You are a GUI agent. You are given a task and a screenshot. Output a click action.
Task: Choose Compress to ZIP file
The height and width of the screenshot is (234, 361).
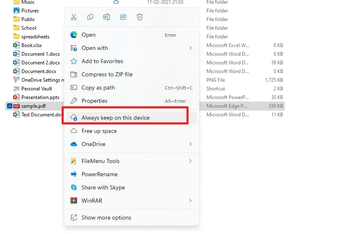click(x=131, y=74)
